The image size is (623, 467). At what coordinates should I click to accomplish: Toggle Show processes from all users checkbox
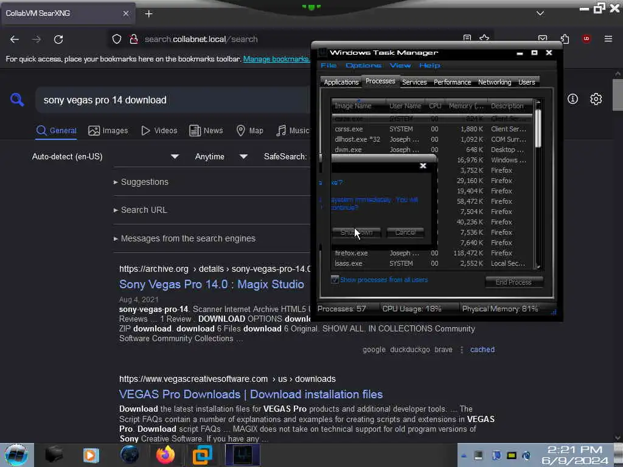[x=335, y=280]
